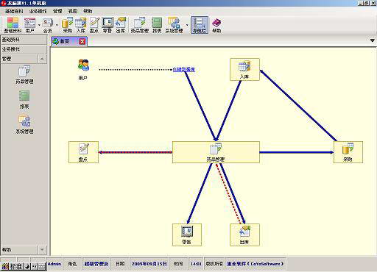The width and height of the screenshot is (377, 272).
Task: Open the purple 帮助 help book icon
Action: [x=216, y=25]
